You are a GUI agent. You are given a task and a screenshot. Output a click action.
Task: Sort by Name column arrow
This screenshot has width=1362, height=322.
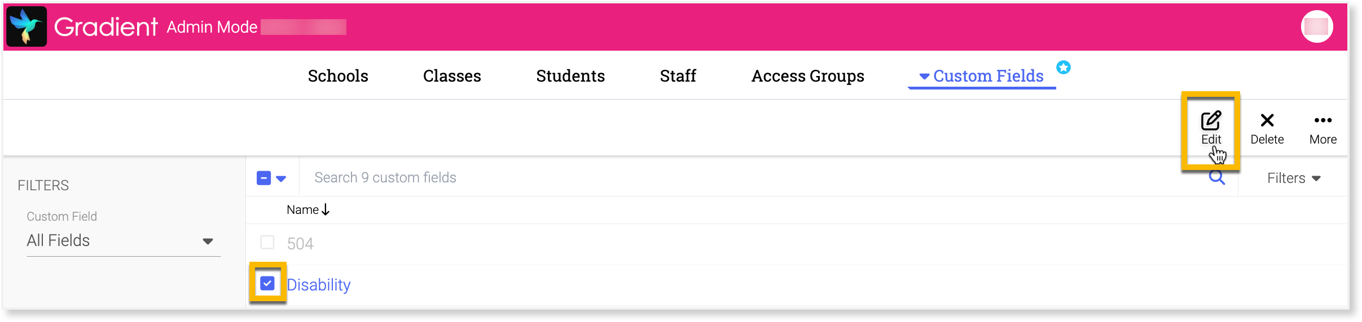point(326,210)
